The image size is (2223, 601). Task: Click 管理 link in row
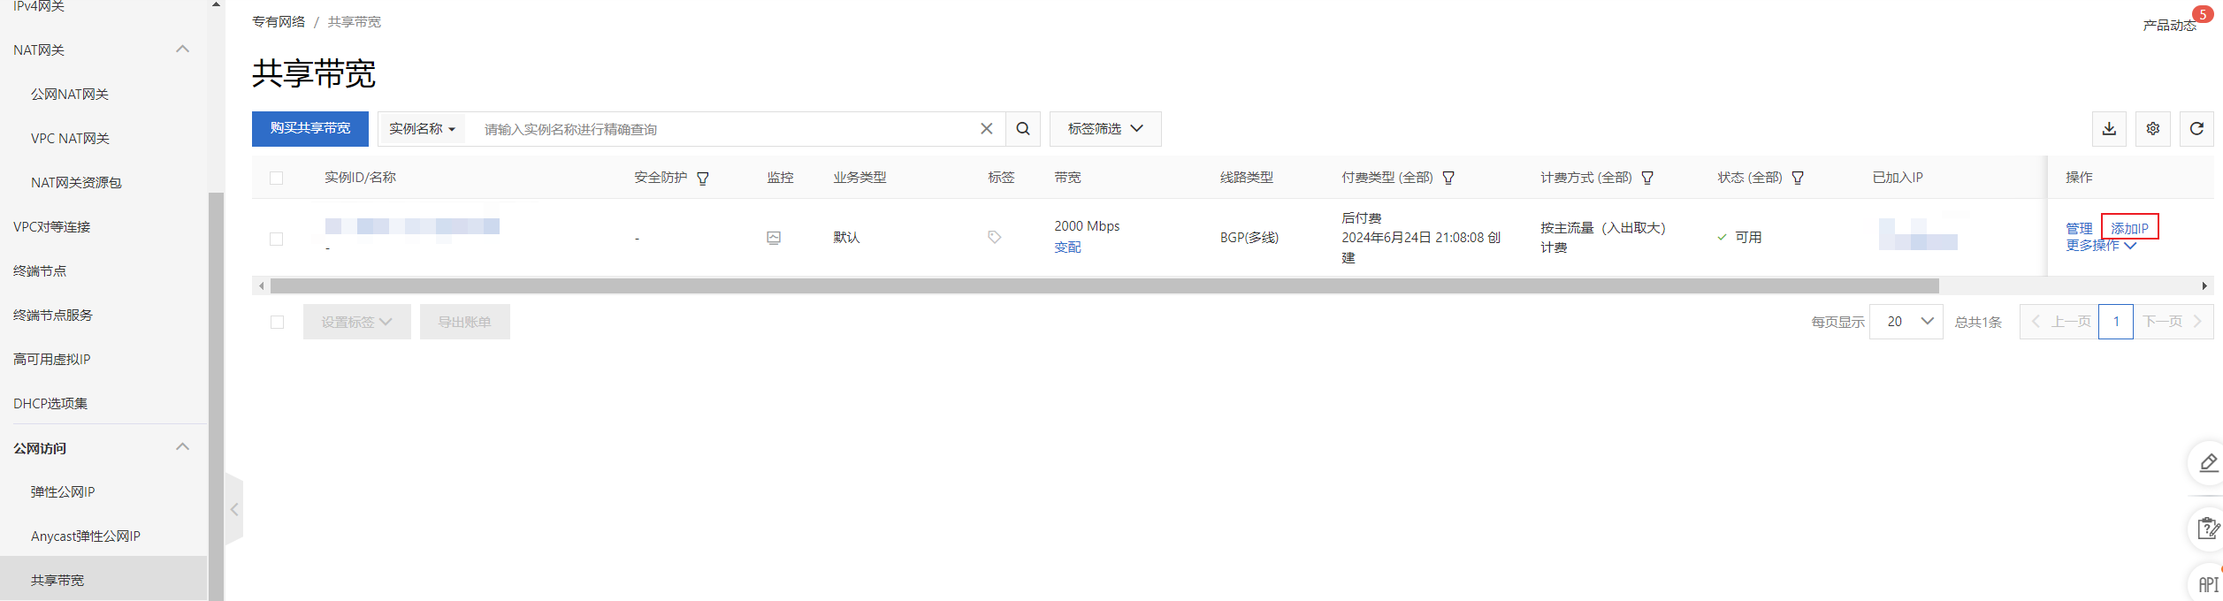(2079, 228)
